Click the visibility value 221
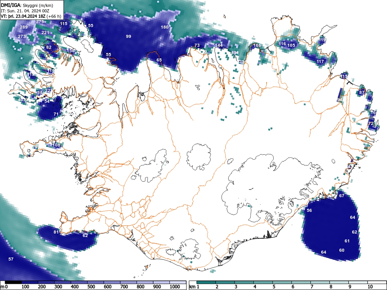The image size is (387, 290). coord(45,32)
